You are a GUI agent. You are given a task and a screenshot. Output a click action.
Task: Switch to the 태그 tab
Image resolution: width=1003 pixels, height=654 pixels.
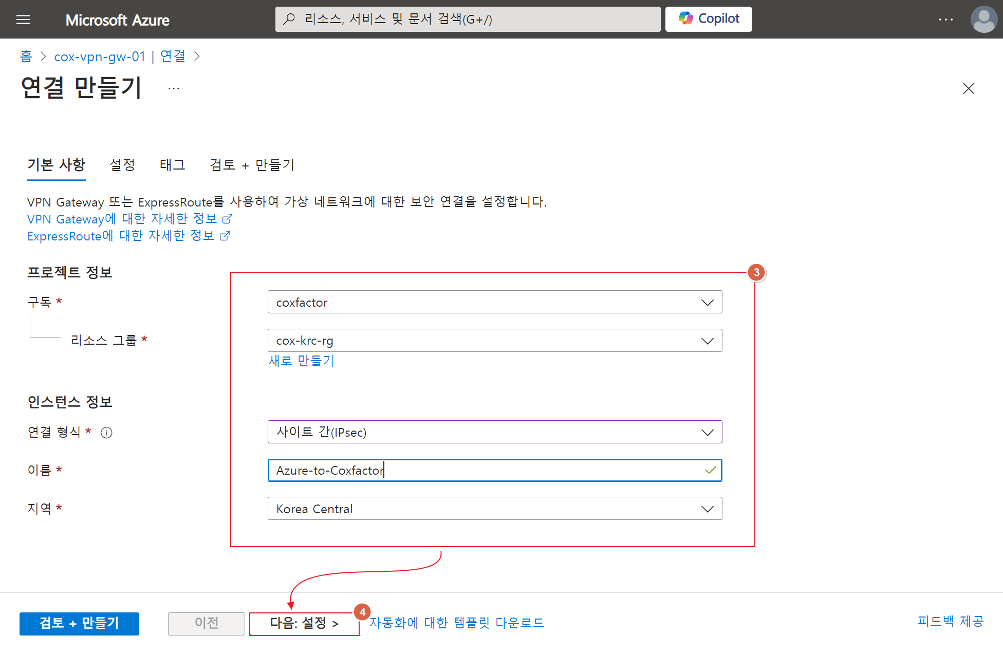(x=172, y=165)
